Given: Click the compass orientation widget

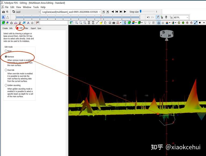Looking at the screenshot, I should click(x=166, y=35).
